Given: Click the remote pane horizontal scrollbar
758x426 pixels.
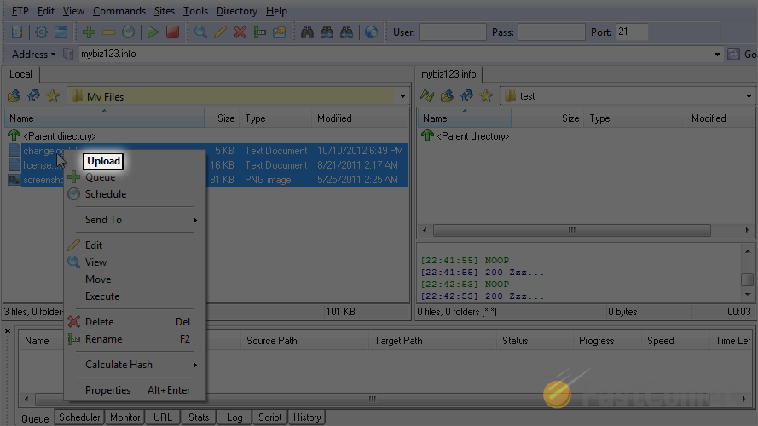Looking at the screenshot, I should [x=572, y=230].
